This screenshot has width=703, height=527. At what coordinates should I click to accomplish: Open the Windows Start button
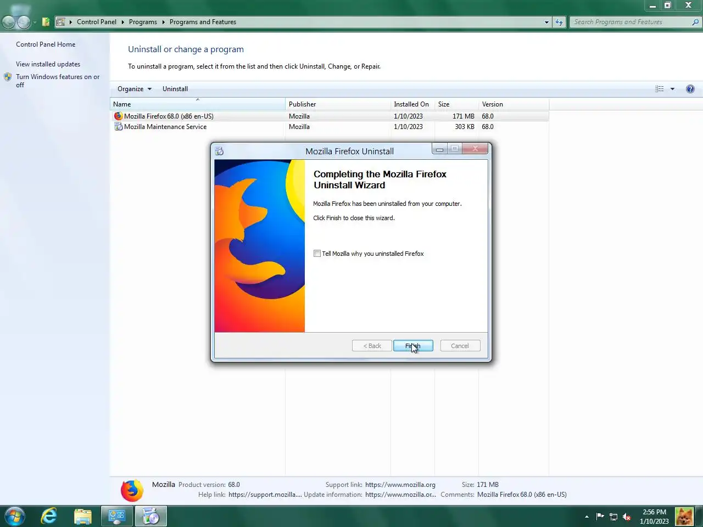coord(14,517)
